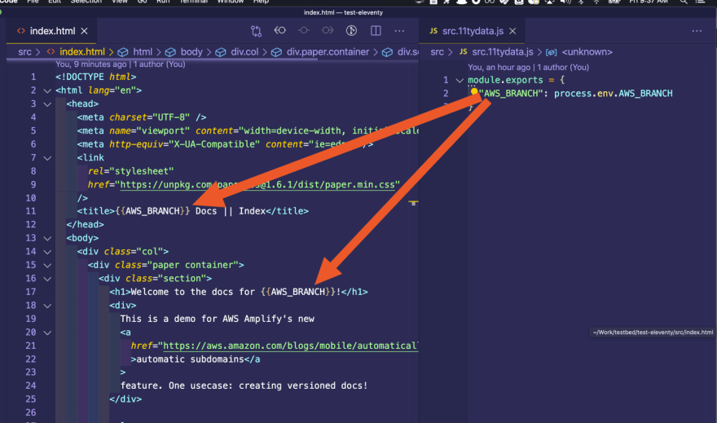Click the HTML file icon on the index.html tab

click(x=21, y=31)
